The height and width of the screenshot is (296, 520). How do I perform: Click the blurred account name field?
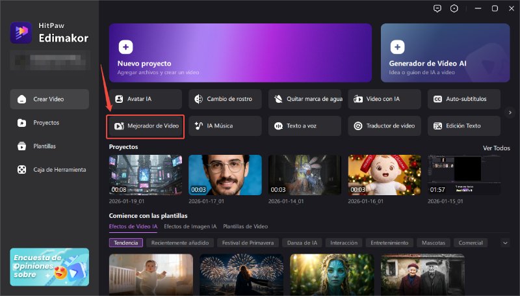click(50, 61)
